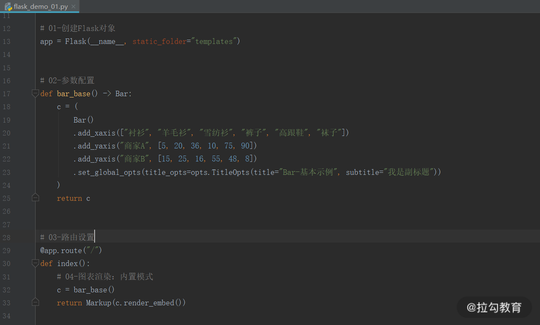Click the gutter marker icon beside line 33
This screenshot has height=325, width=540.
pyautogui.click(x=36, y=302)
